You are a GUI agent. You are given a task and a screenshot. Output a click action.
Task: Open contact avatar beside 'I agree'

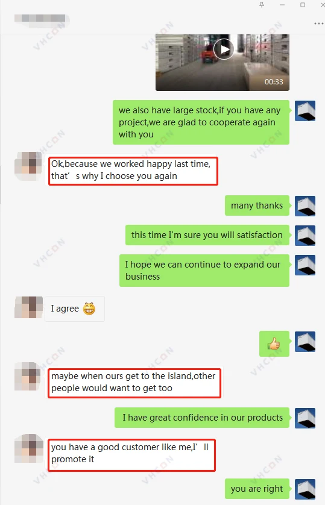pyautogui.click(x=29, y=307)
